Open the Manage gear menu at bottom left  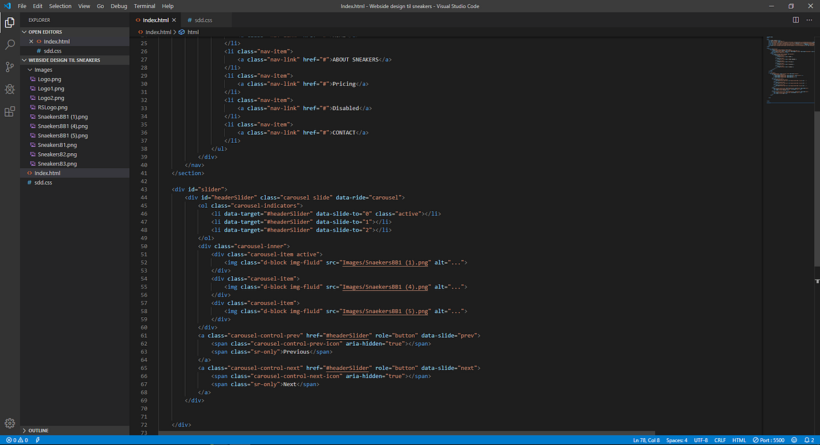pos(10,423)
